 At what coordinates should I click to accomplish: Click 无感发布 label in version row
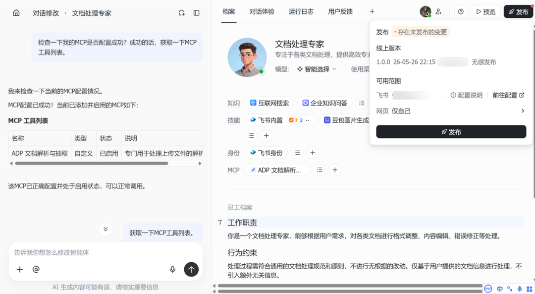click(x=483, y=62)
